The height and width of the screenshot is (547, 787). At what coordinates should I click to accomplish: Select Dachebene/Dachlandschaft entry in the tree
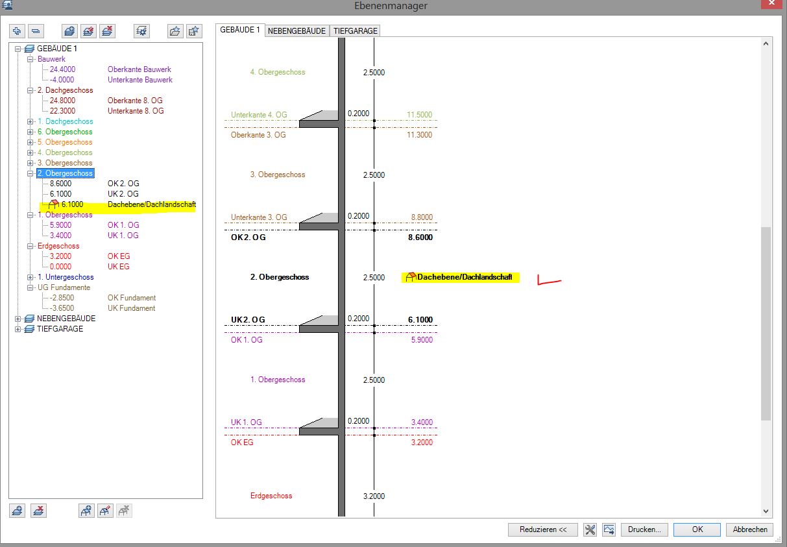point(151,204)
